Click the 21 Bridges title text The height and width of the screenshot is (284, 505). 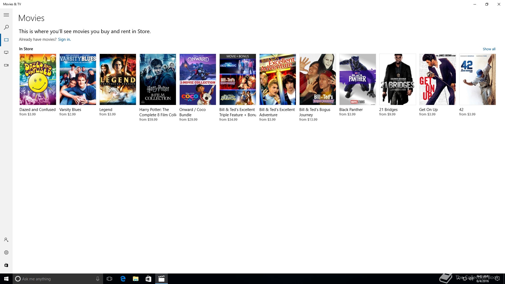pyautogui.click(x=388, y=110)
